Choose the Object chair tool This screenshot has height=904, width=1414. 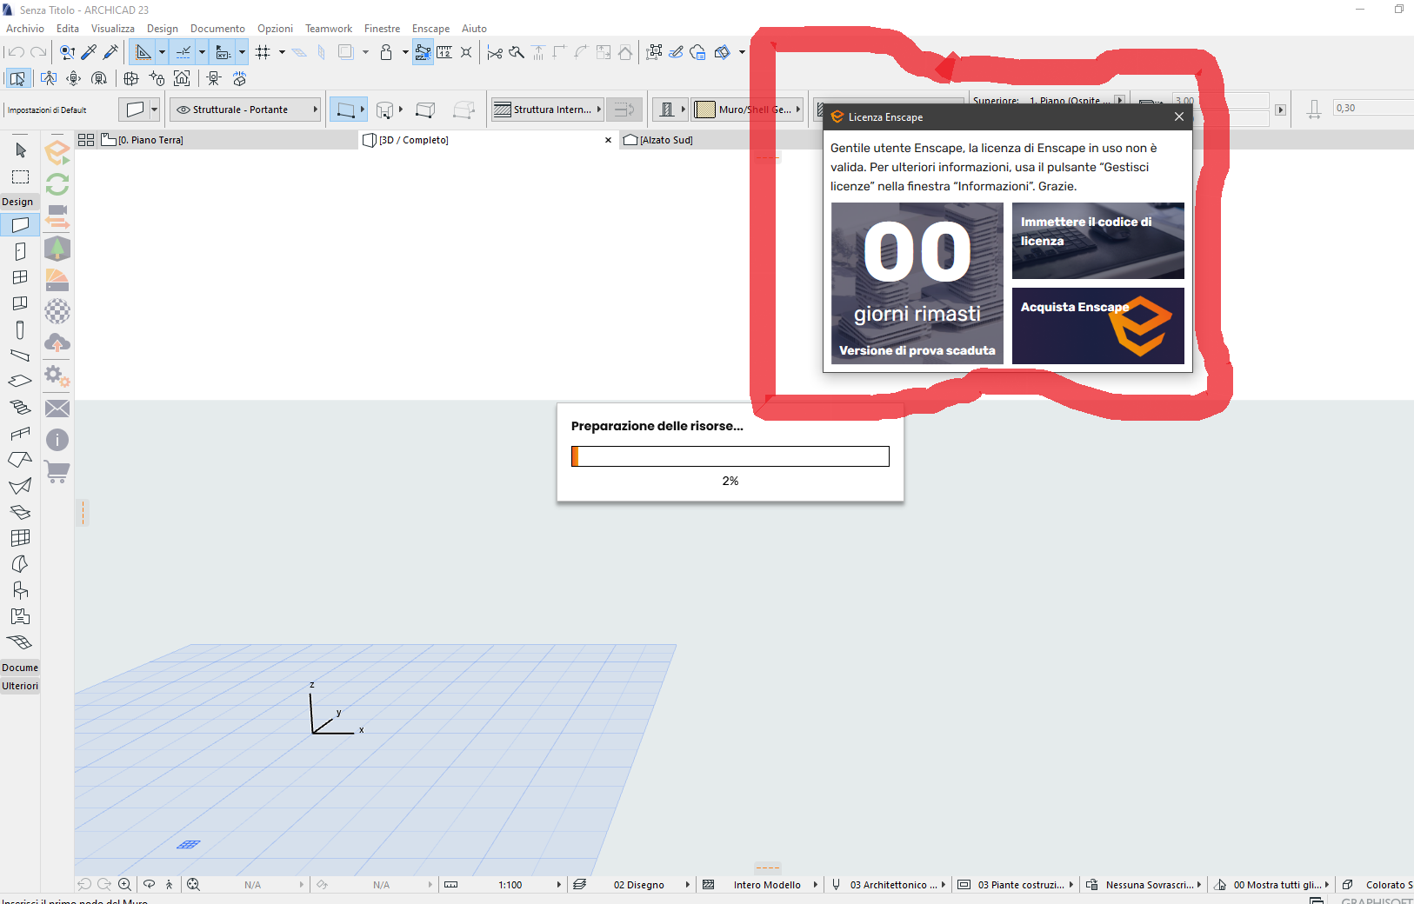(20, 590)
